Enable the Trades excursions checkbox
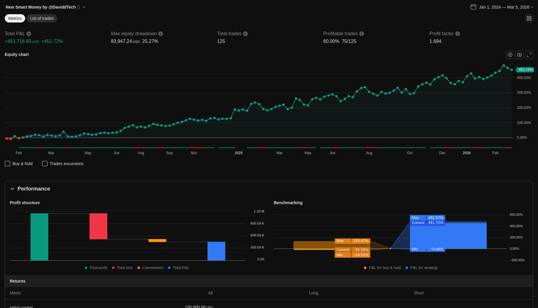Screen dimensions: 538x308 (x=45, y=164)
